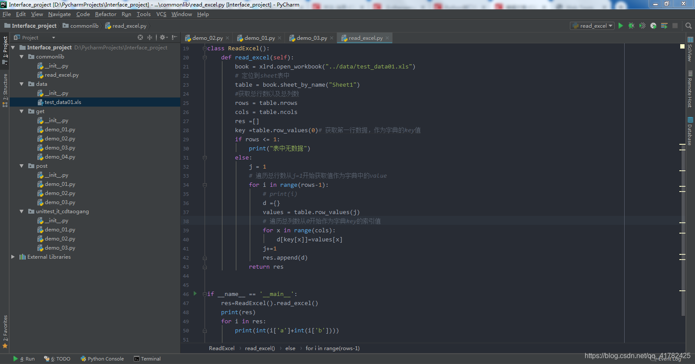Viewport: 695px width, 364px height.
Task: Launch the profiler run icon
Action: point(653,26)
